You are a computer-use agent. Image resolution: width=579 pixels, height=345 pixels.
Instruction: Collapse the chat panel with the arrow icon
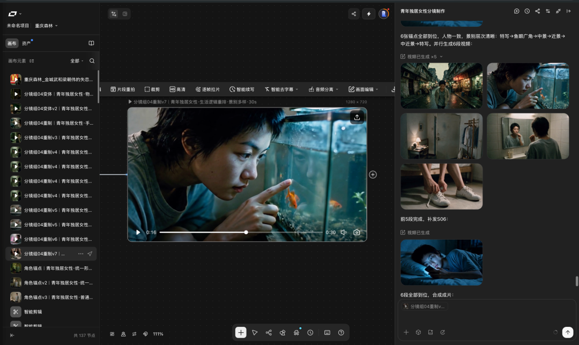(568, 11)
